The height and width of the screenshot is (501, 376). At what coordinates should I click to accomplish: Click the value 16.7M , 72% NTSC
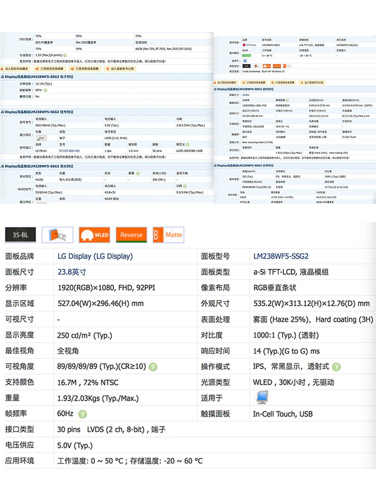(88, 382)
